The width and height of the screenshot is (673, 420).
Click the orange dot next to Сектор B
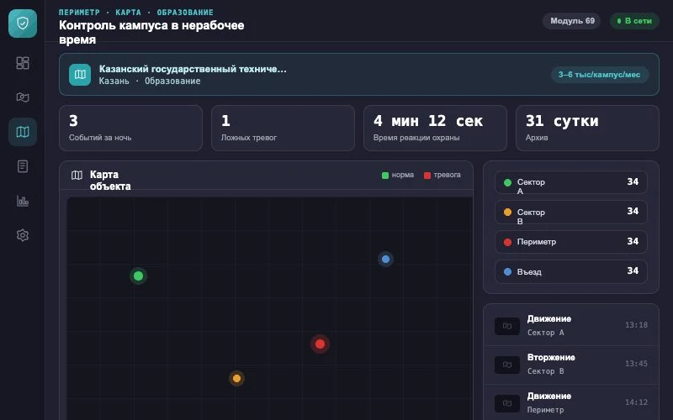(x=507, y=213)
